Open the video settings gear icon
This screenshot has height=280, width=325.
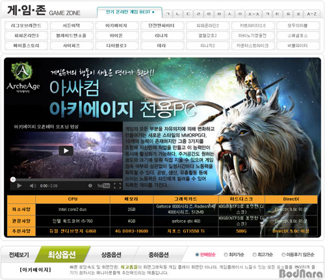tap(90, 186)
